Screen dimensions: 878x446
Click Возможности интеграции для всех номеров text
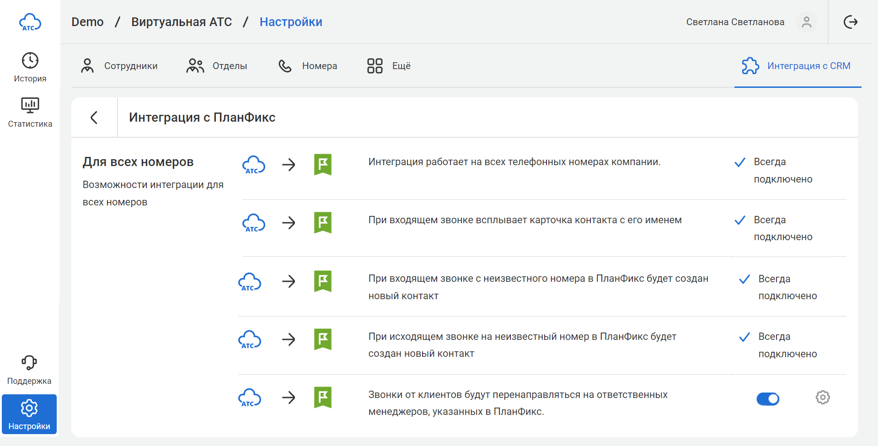point(153,193)
